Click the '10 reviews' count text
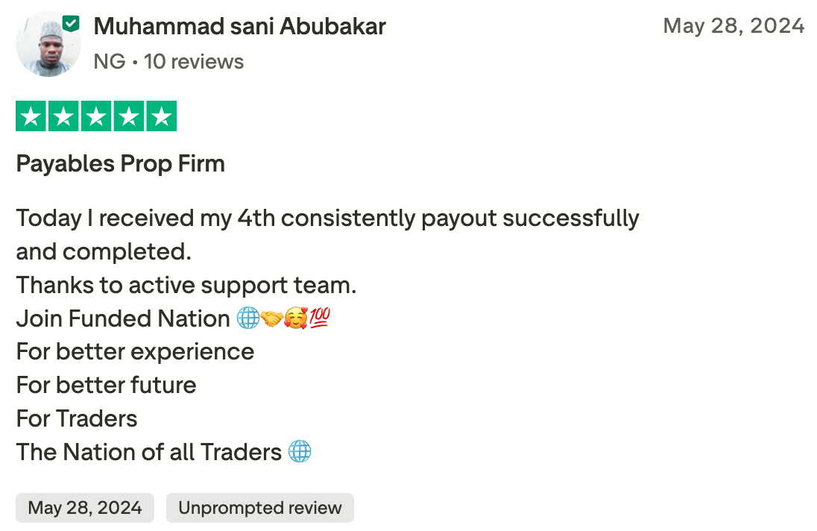Image resolution: width=817 pixels, height=531 pixels. 194,61
